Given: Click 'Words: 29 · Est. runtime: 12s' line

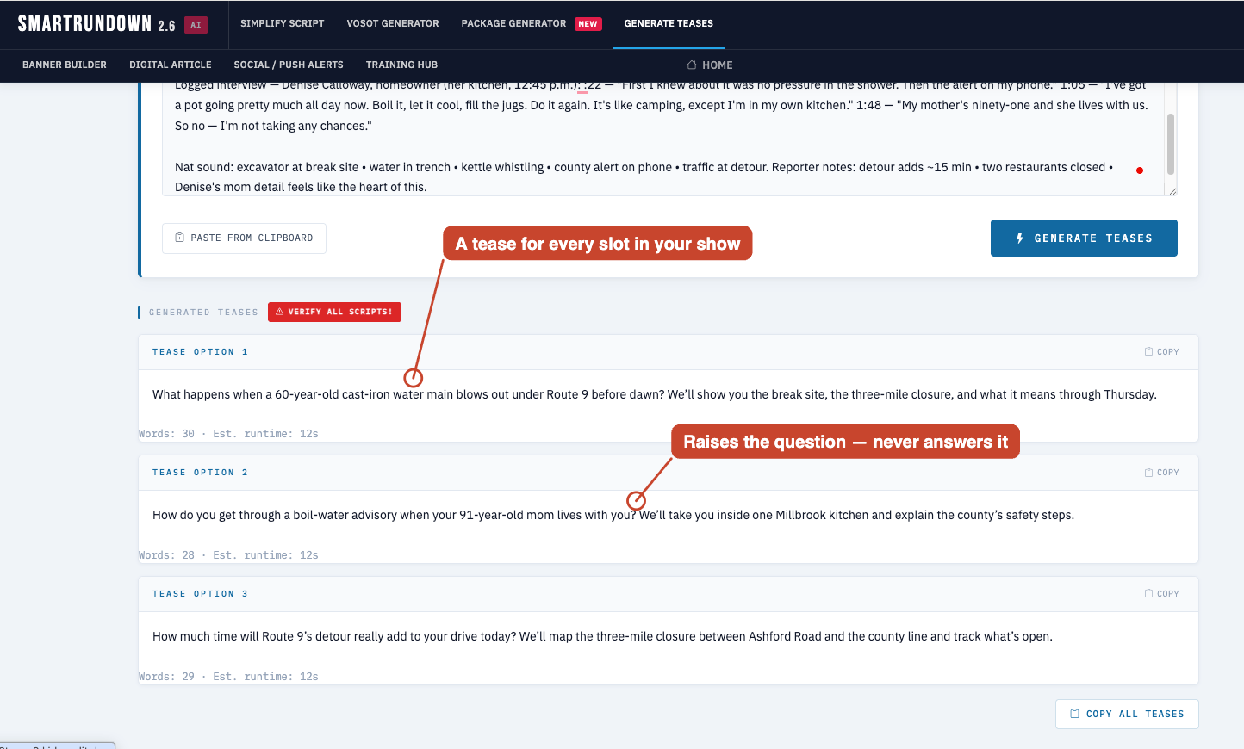Looking at the screenshot, I should (228, 677).
